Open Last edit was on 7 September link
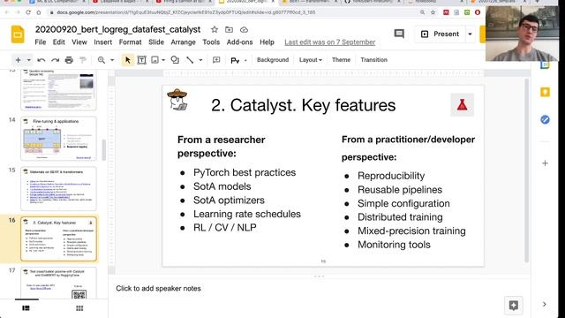Screen dimensions: 565x318 click(329, 42)
